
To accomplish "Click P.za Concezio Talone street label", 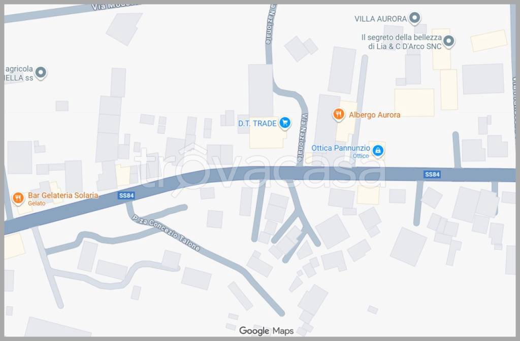I will point(166,232).
